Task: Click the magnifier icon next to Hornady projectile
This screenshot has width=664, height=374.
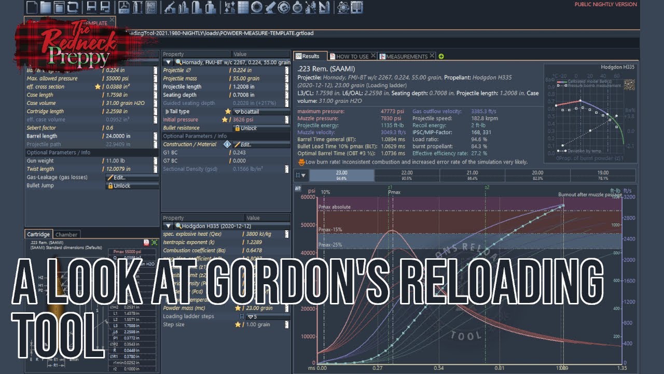Action: (x=178, y=62)
